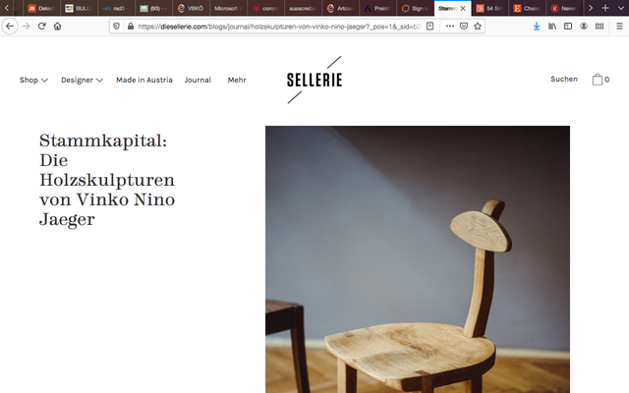Click the Suchen search link

coord(564,79)
